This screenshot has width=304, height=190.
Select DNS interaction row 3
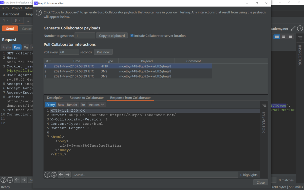point(128,76)
